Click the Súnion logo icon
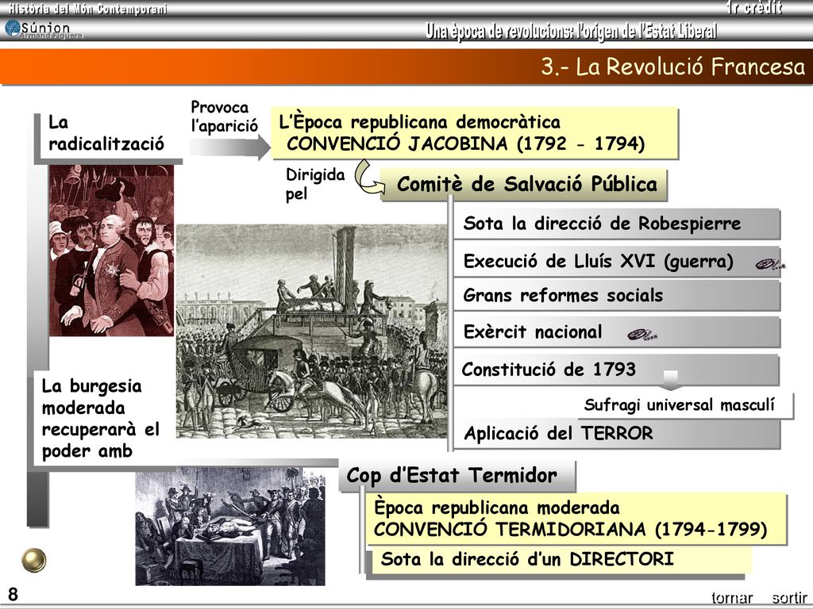Screen dimensions: 813x609 [x=13, y=28]
